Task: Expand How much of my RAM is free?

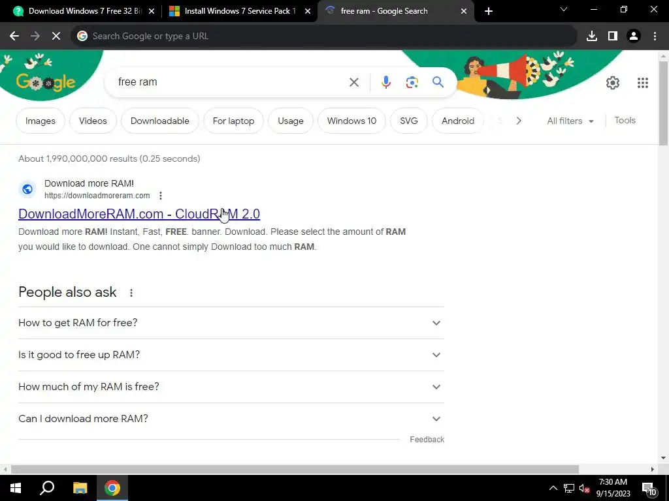Action: (231, 387)
